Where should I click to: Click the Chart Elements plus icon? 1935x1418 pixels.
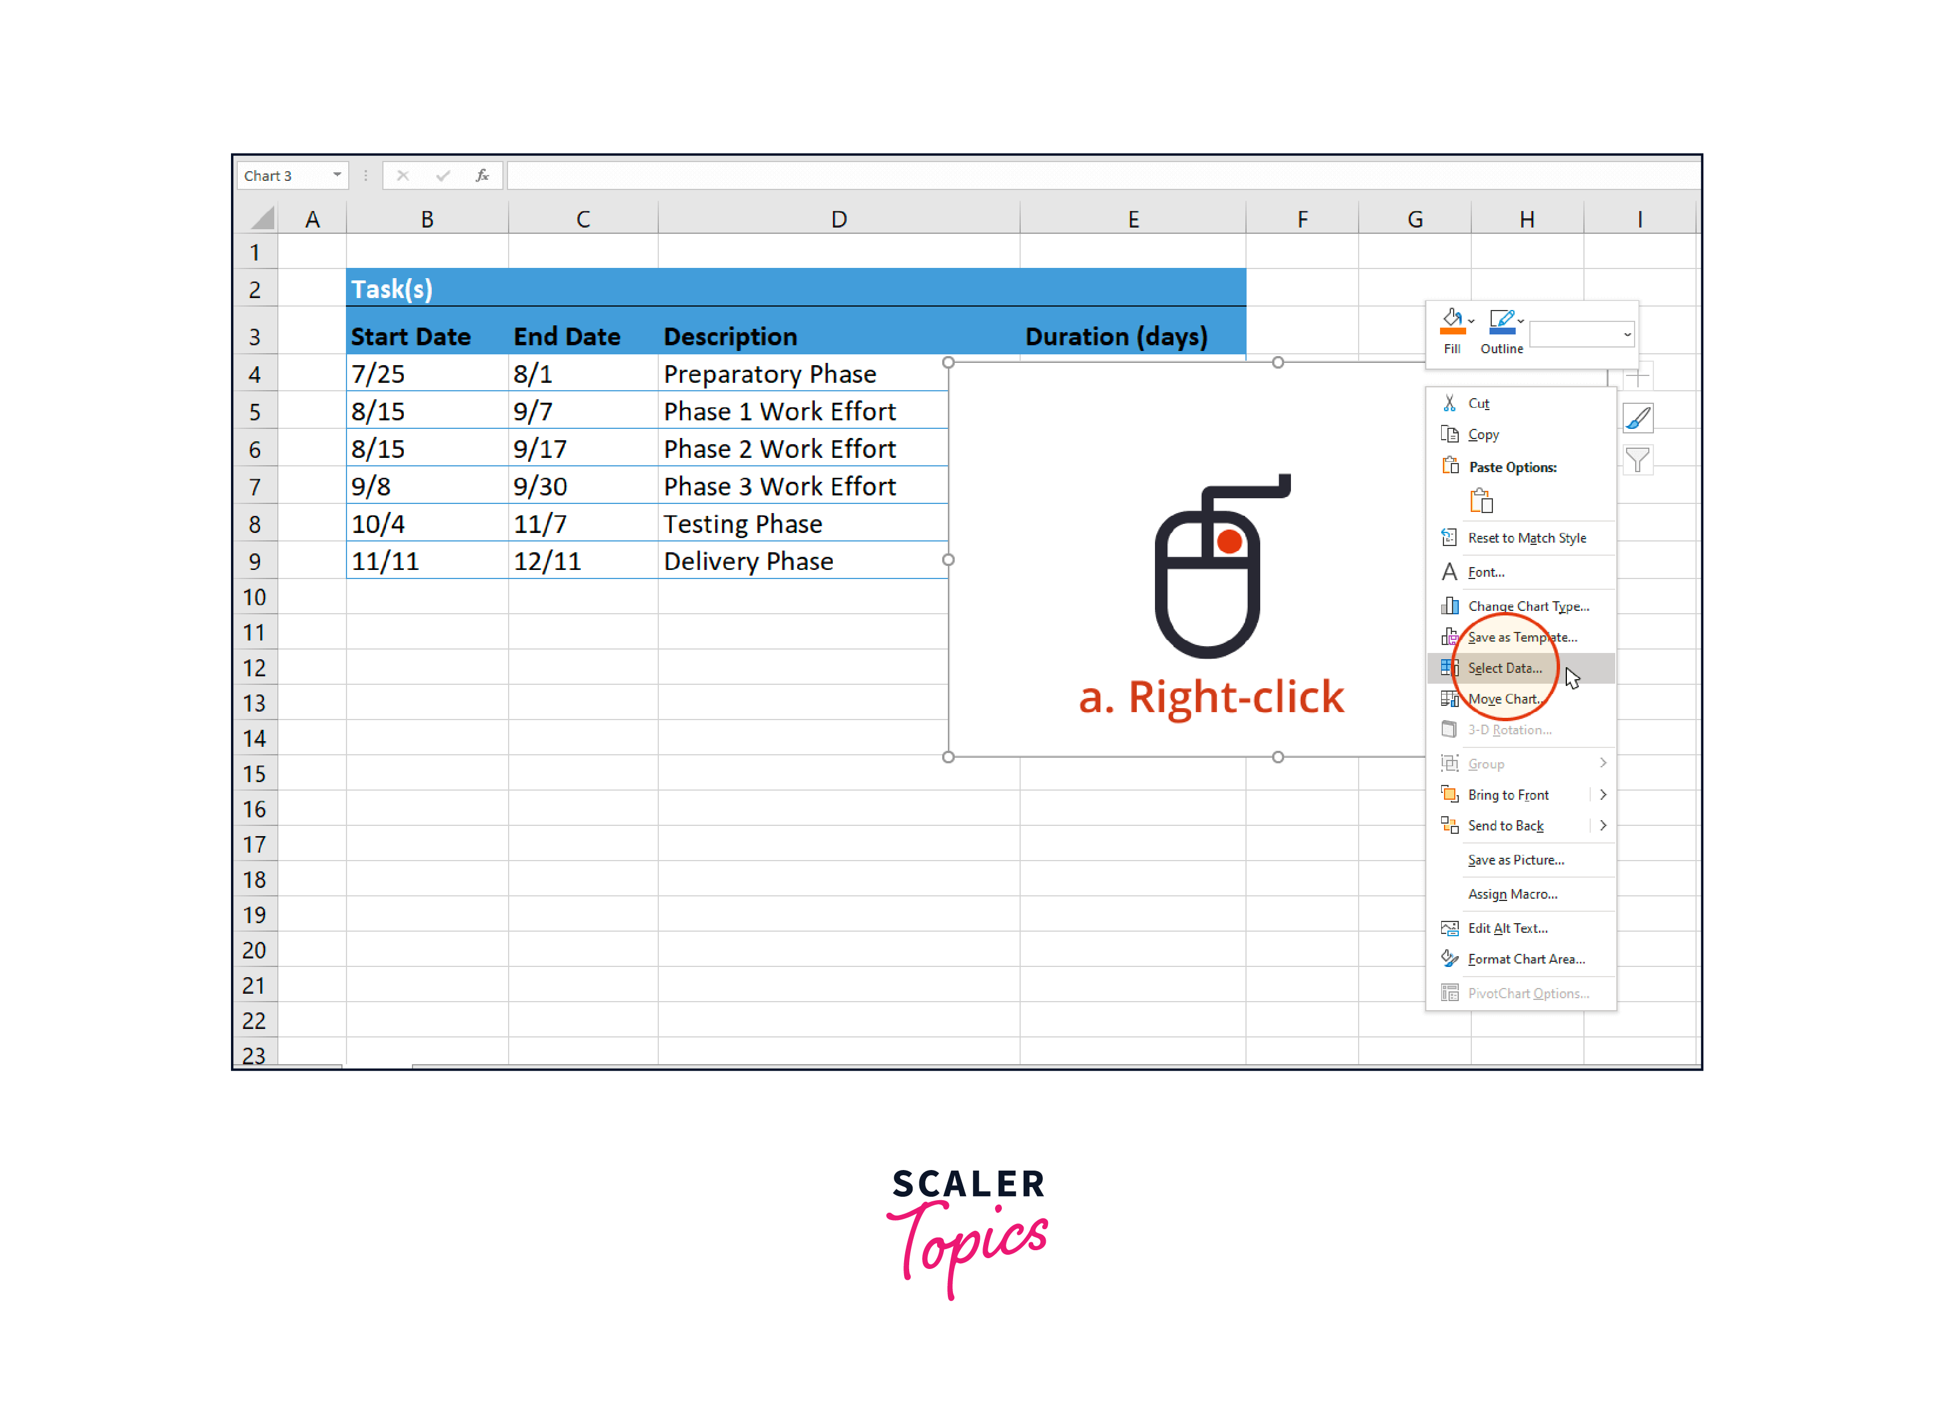(x=1639, y=375)
